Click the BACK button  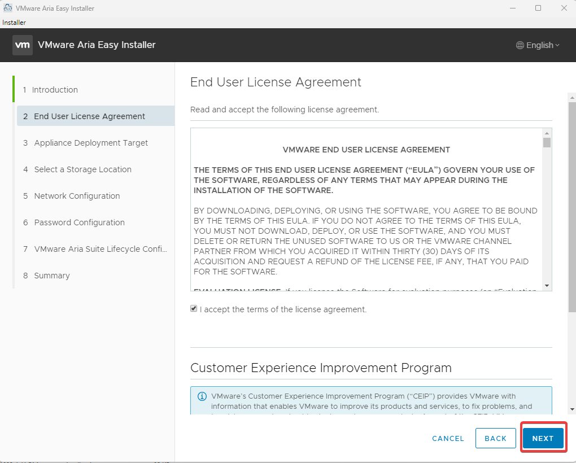(496, 438)
